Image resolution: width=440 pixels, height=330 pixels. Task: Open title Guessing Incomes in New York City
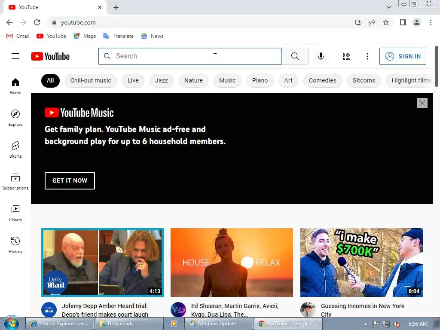(363, 310)
